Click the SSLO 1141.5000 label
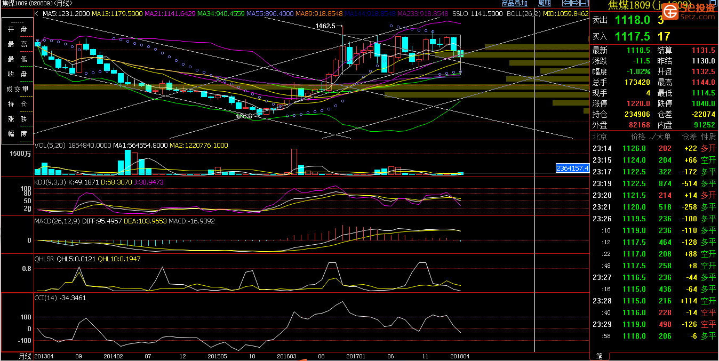 [477, 13]
